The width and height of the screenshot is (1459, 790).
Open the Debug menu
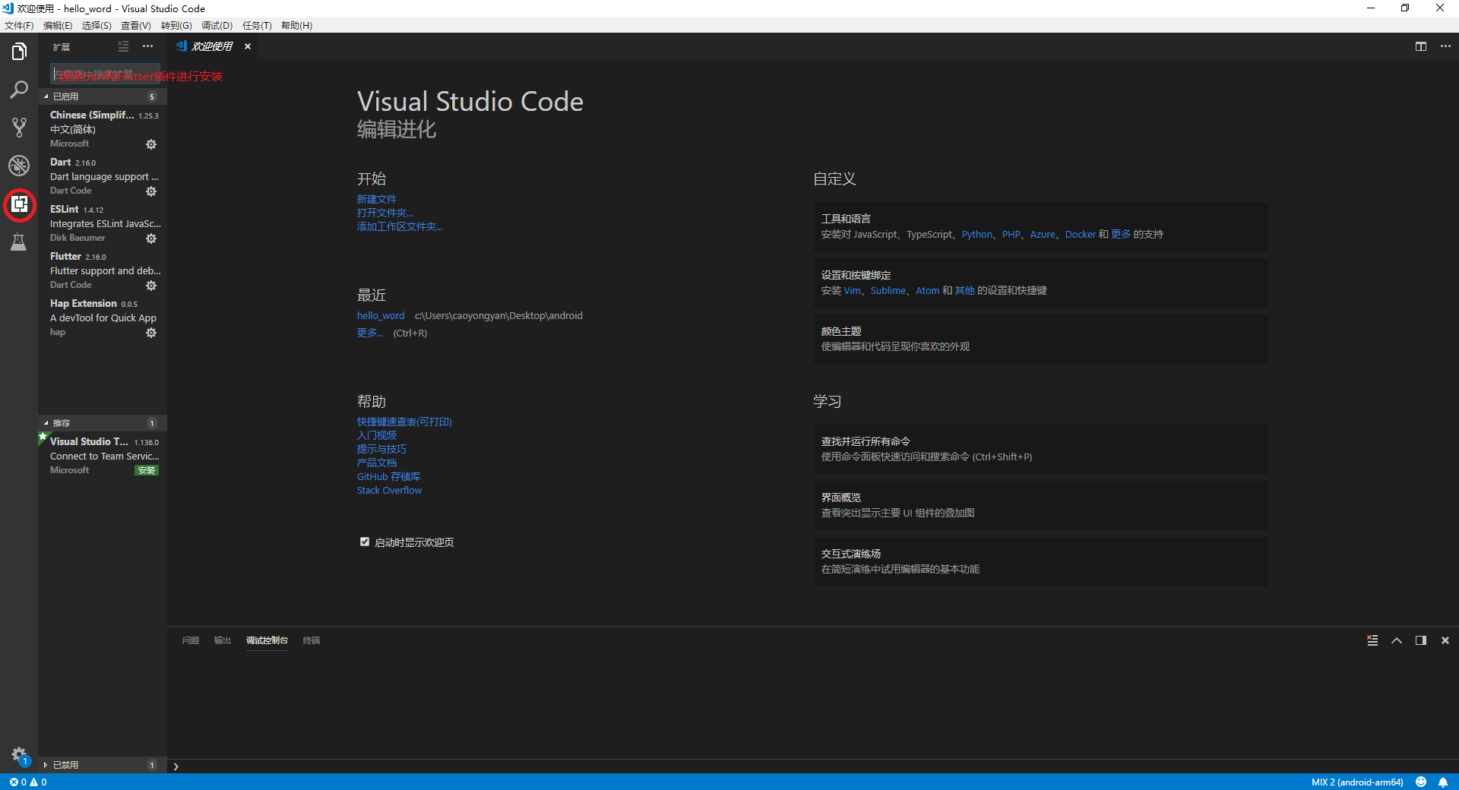pyautogui.click(x=217, y=25)
